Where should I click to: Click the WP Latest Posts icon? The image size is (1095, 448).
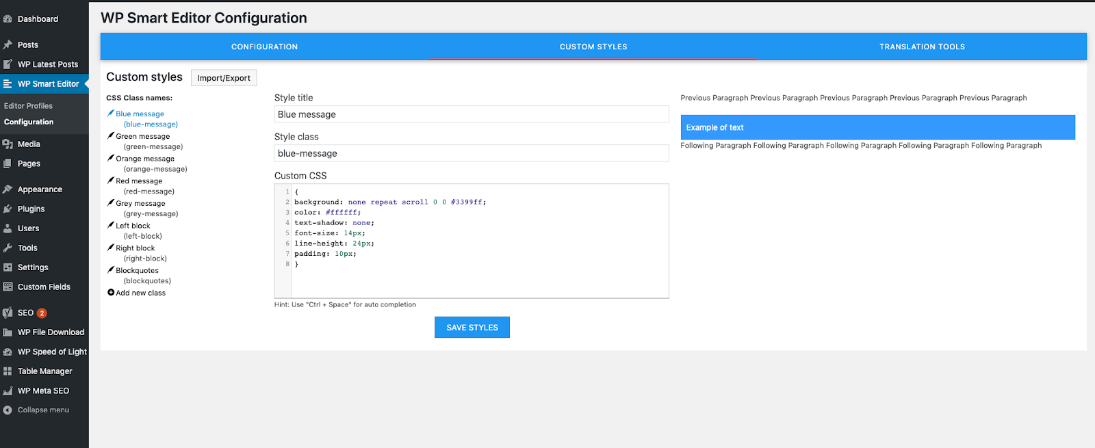8,64
